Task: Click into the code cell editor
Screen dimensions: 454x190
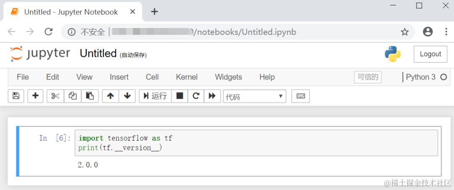Action: point(256,143)
